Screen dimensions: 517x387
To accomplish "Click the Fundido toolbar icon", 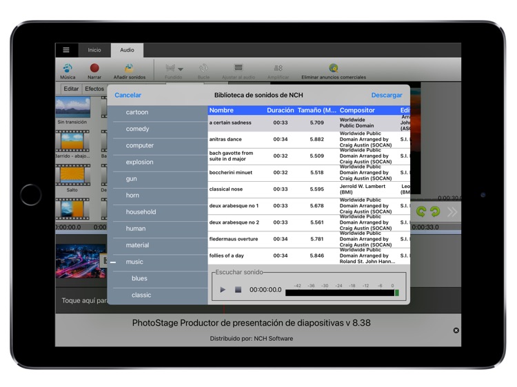I will tap(170, 68).
